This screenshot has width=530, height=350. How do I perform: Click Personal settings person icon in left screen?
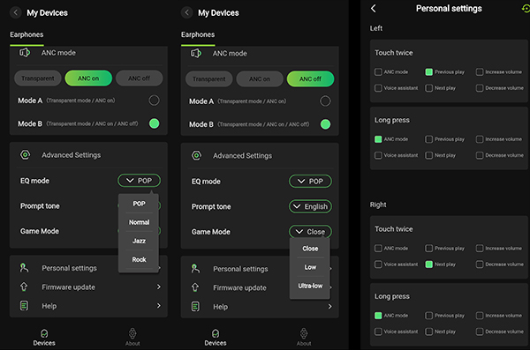[24, 268]
